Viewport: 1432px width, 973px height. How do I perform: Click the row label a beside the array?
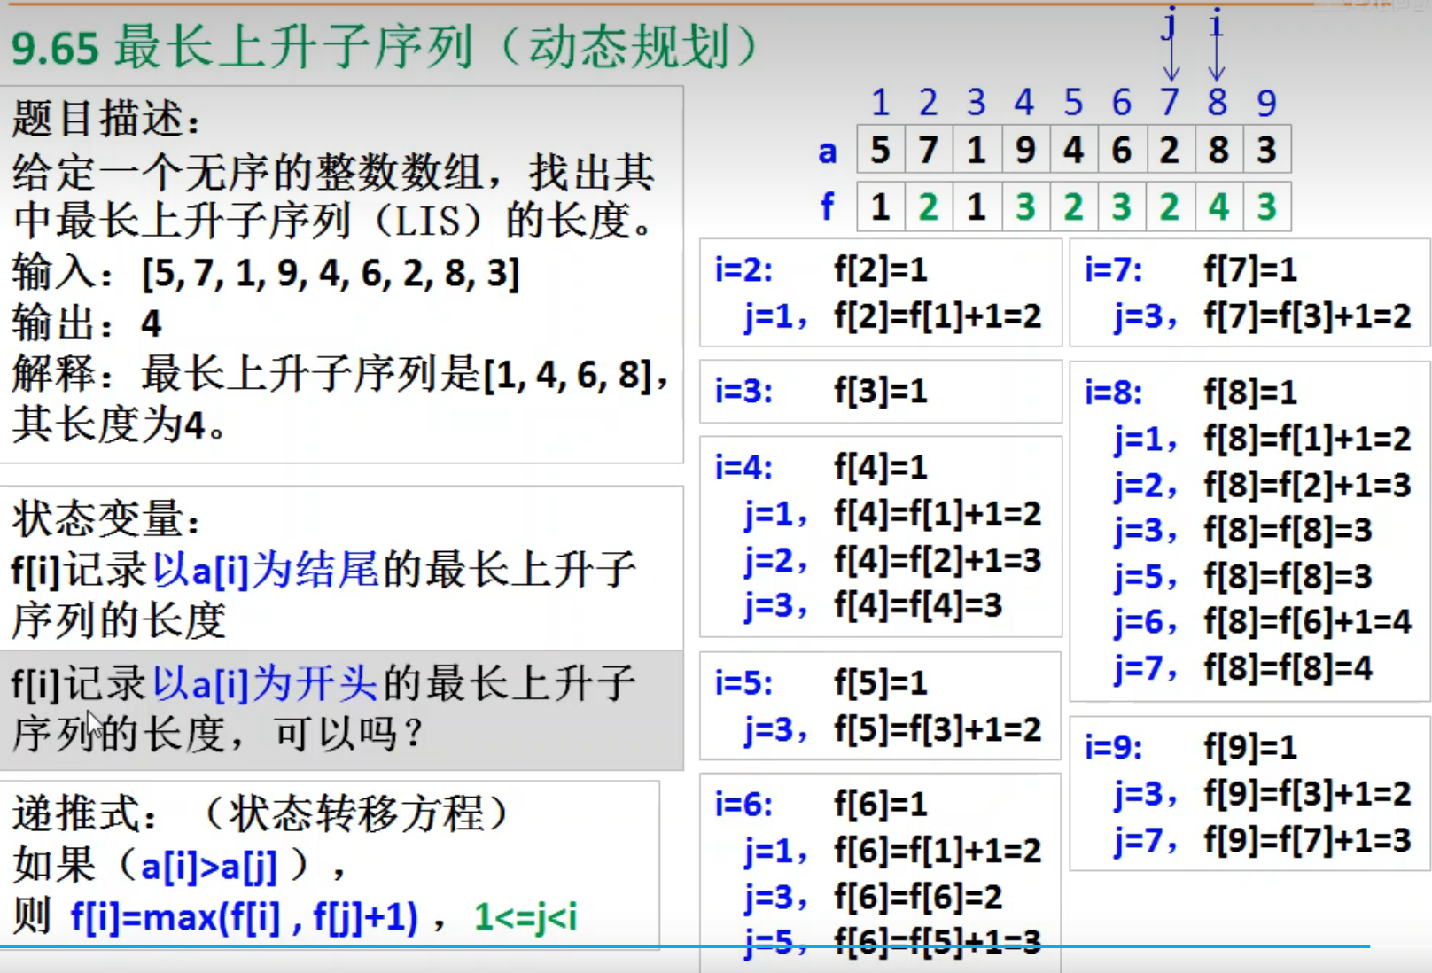(x=828, y=151)
